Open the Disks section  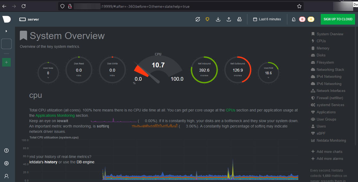321,55
